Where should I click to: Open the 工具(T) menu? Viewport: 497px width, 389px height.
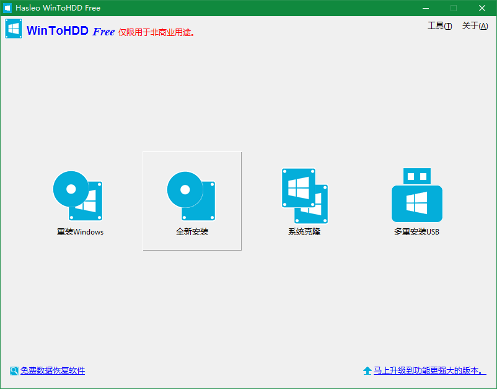click(439, 25)
